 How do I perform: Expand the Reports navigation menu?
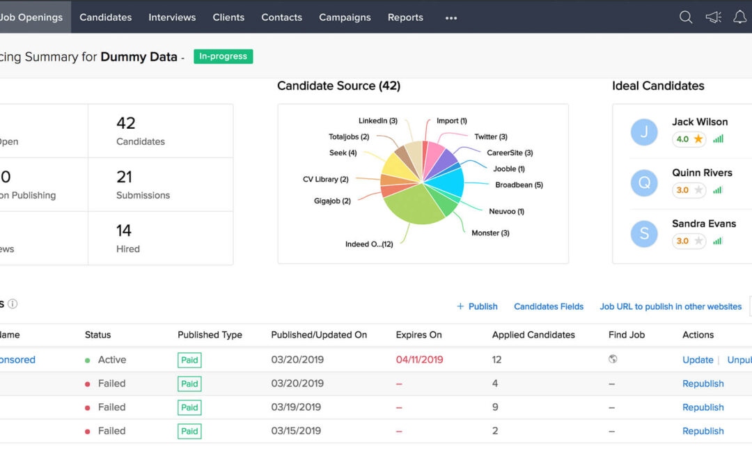coord(405,17)
